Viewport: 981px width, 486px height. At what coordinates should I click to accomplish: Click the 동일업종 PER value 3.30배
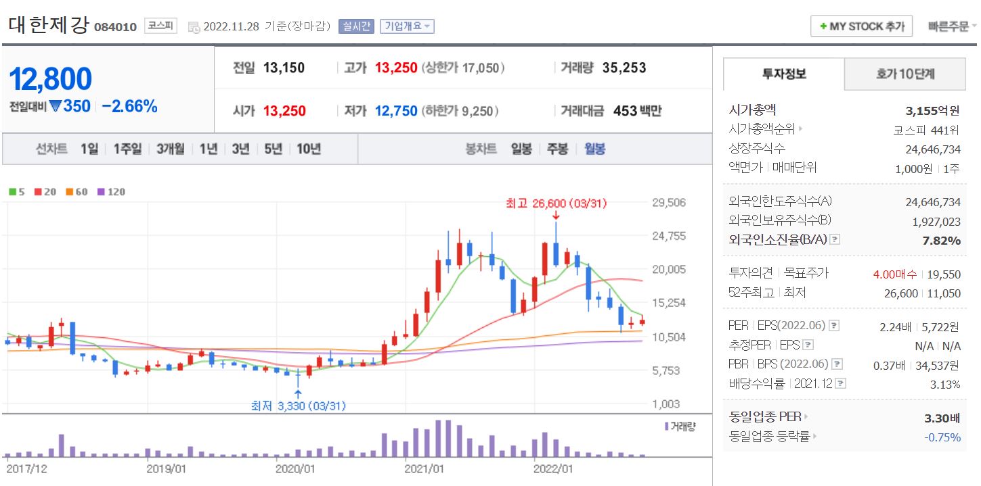click(x=942, y=418)
